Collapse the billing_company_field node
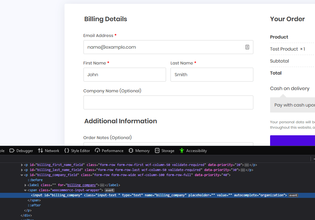The height and width of the screenshot is (220, 315). 22,175
